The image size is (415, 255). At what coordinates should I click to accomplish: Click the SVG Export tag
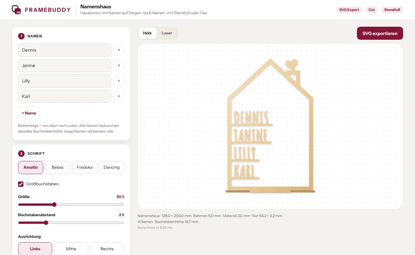coord(349,10)
